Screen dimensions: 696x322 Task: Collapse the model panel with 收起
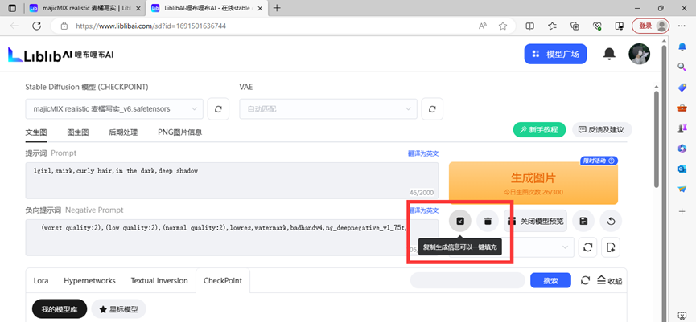click(x=609, y=280)
